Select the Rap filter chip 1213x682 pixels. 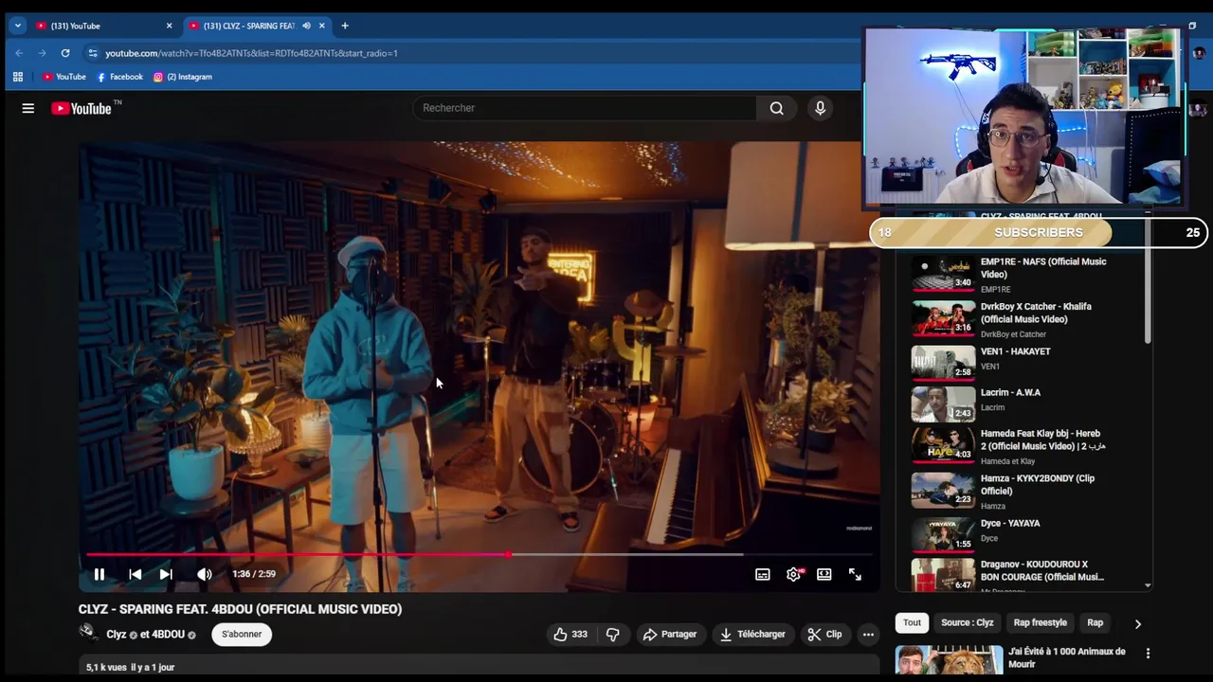coord(1095,623)
